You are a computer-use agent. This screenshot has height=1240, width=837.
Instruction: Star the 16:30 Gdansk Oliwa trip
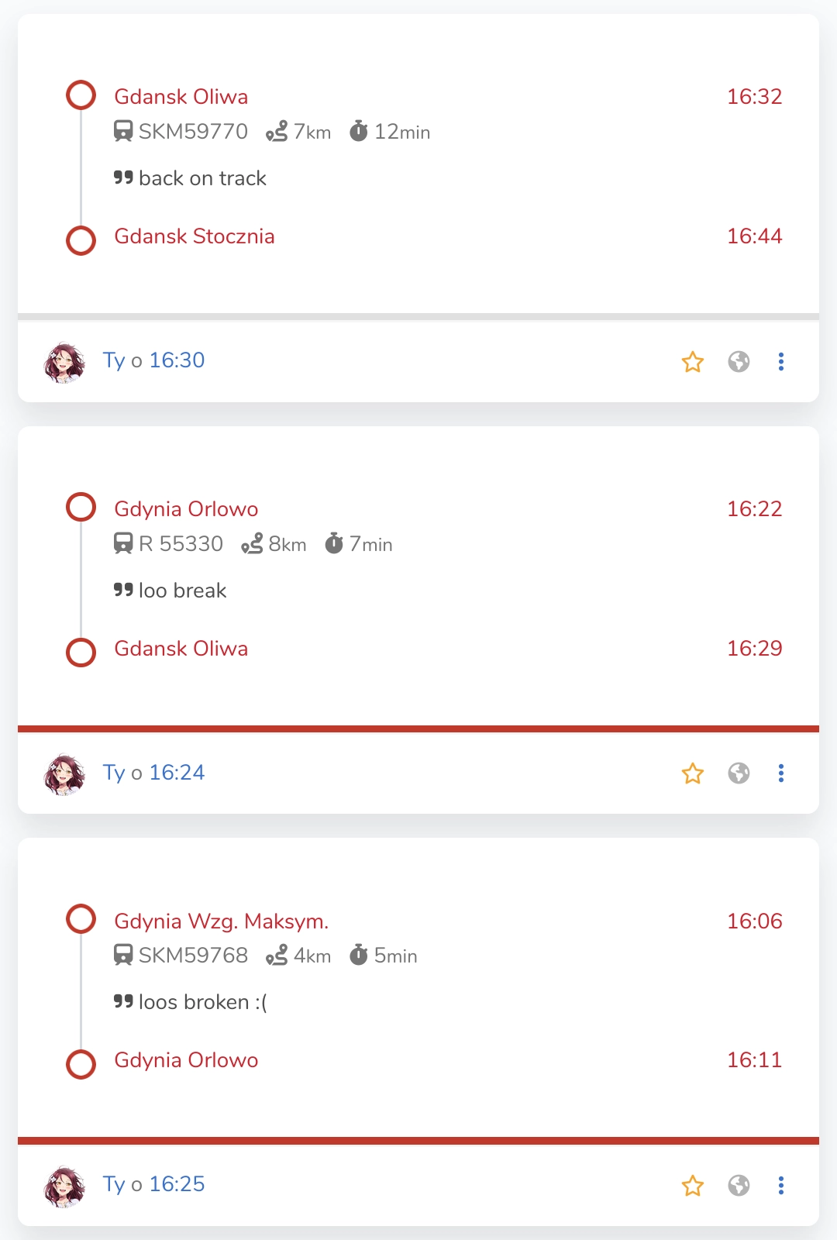click(x=692, y=362)
